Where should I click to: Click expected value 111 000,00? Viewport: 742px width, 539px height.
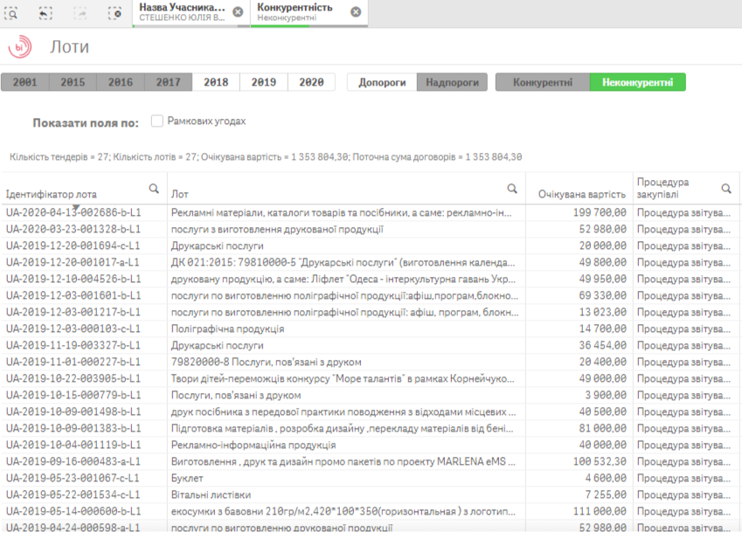click(600, 511)
